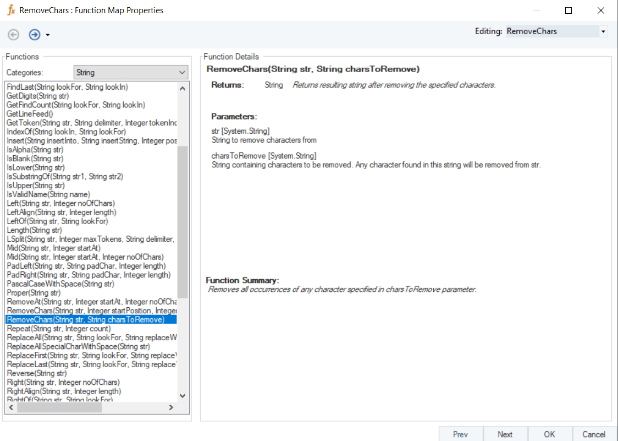
Task: Expand the Editing RemoveChars dropdown
Action: [x=603, y=31]
